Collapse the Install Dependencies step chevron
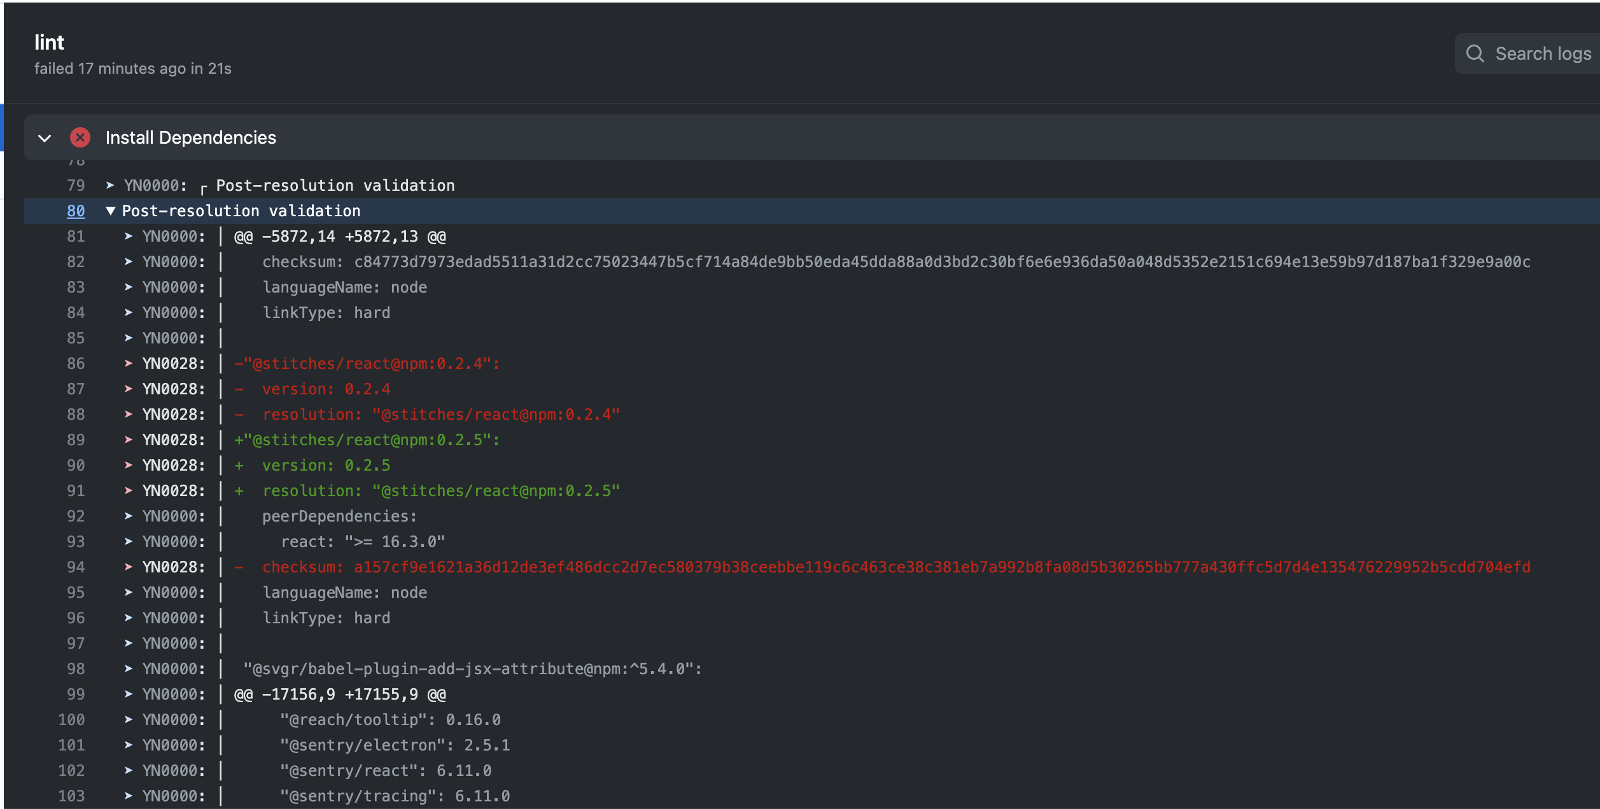This screenshot has width=1600, height=809. [x=45, y=138]
